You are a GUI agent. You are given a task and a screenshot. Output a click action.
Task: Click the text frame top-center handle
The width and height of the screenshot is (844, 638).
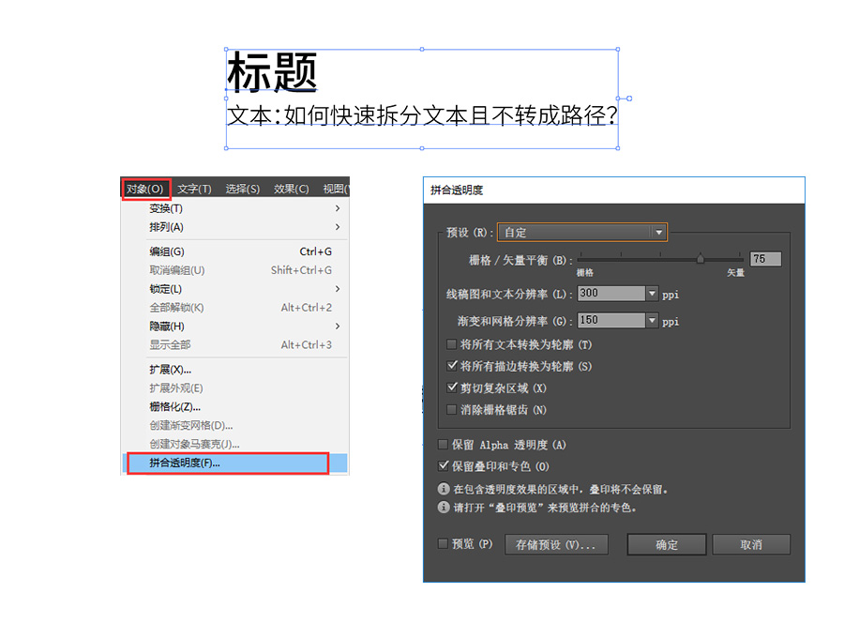(422, 50)
